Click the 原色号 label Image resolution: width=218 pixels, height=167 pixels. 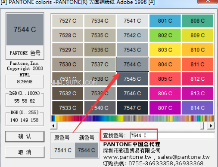[x=62, y=138]
